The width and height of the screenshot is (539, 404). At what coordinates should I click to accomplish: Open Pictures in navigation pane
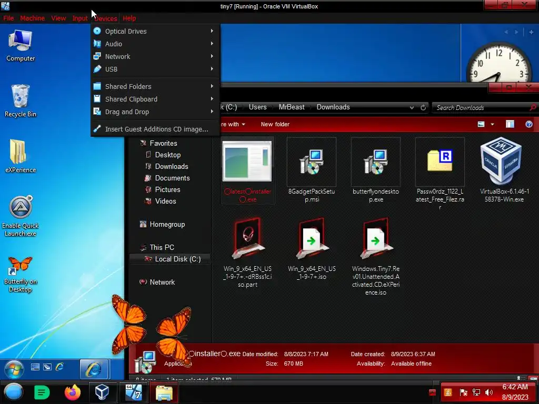click(167, 189)
